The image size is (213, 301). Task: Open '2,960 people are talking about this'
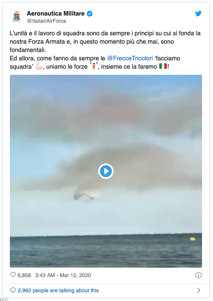tap(58, 290)
